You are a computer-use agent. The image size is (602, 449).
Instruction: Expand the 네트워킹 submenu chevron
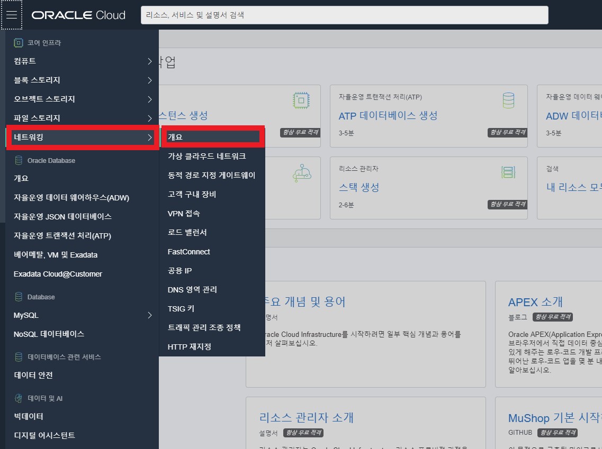(x=150, y=138)
